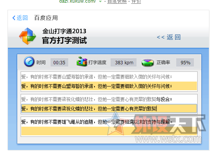This screenshot has height=156, width=213.
Task: Click the 383 kpm speed value
Action: (x=123, y=63)
